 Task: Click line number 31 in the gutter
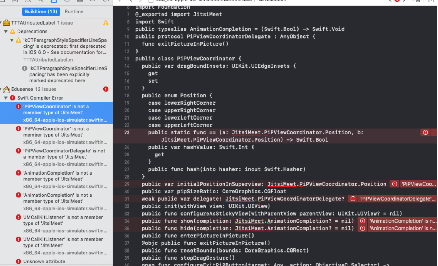[x=127, y=199]
